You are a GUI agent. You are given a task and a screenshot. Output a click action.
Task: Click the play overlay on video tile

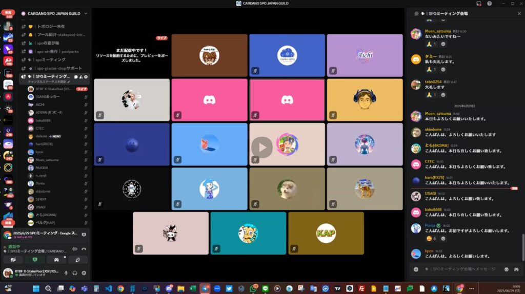point(262,147)
